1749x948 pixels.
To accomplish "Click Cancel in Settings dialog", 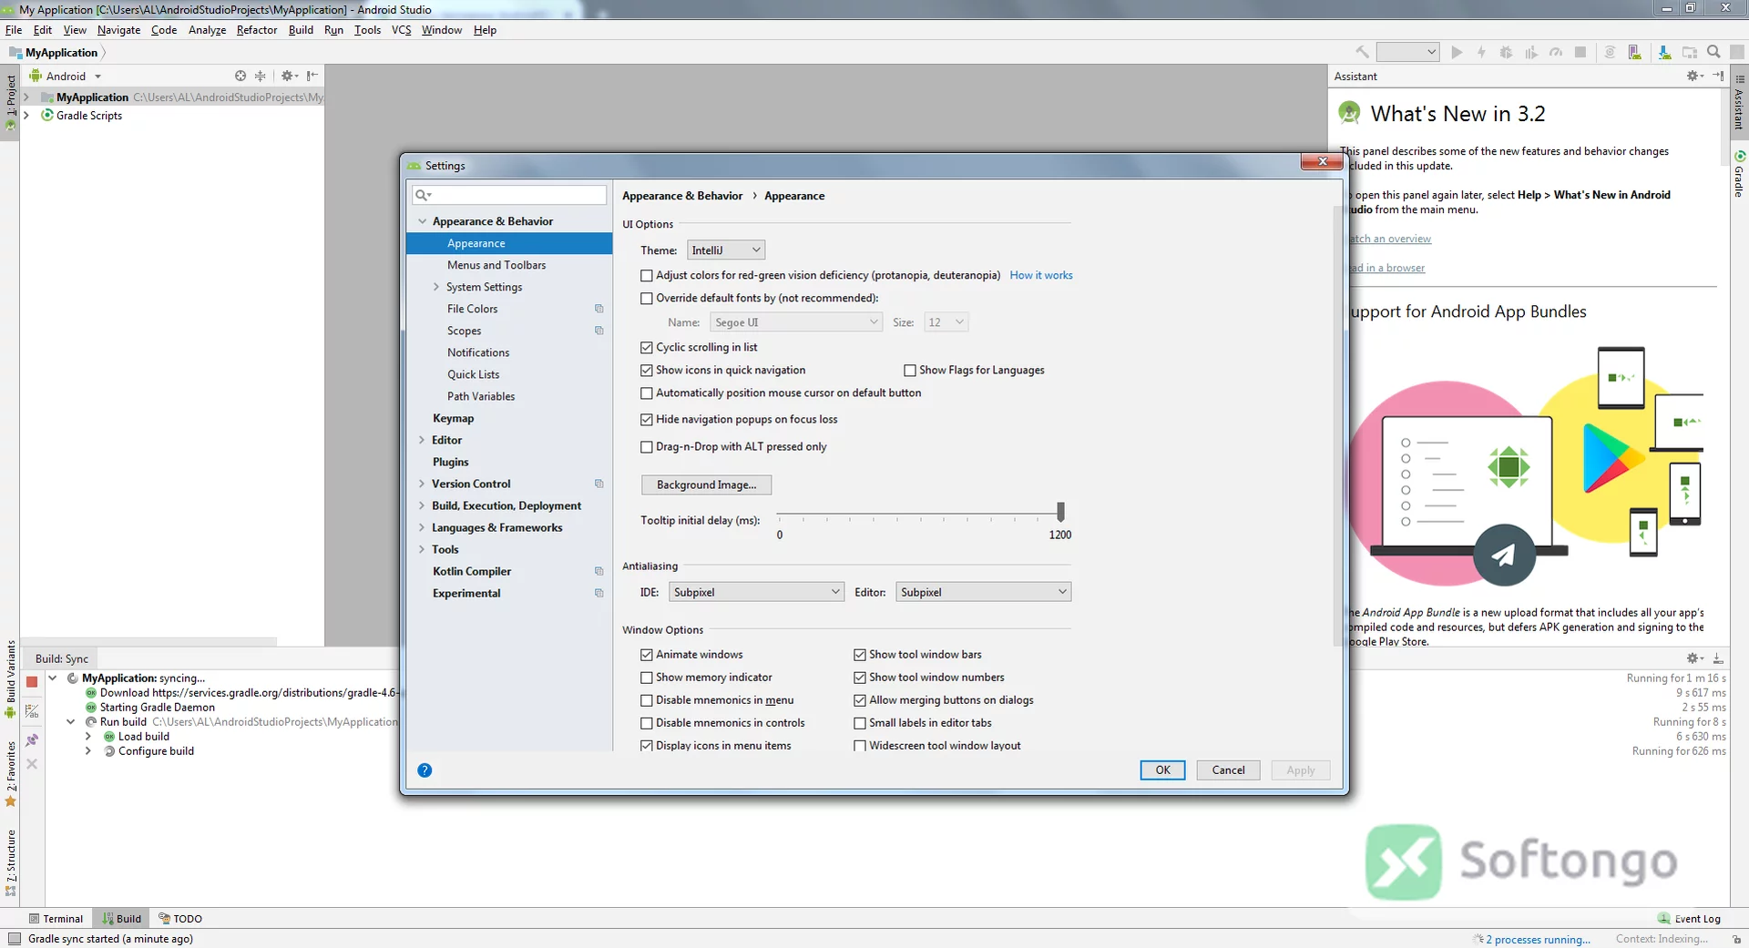I will (x=1228, y=770).
